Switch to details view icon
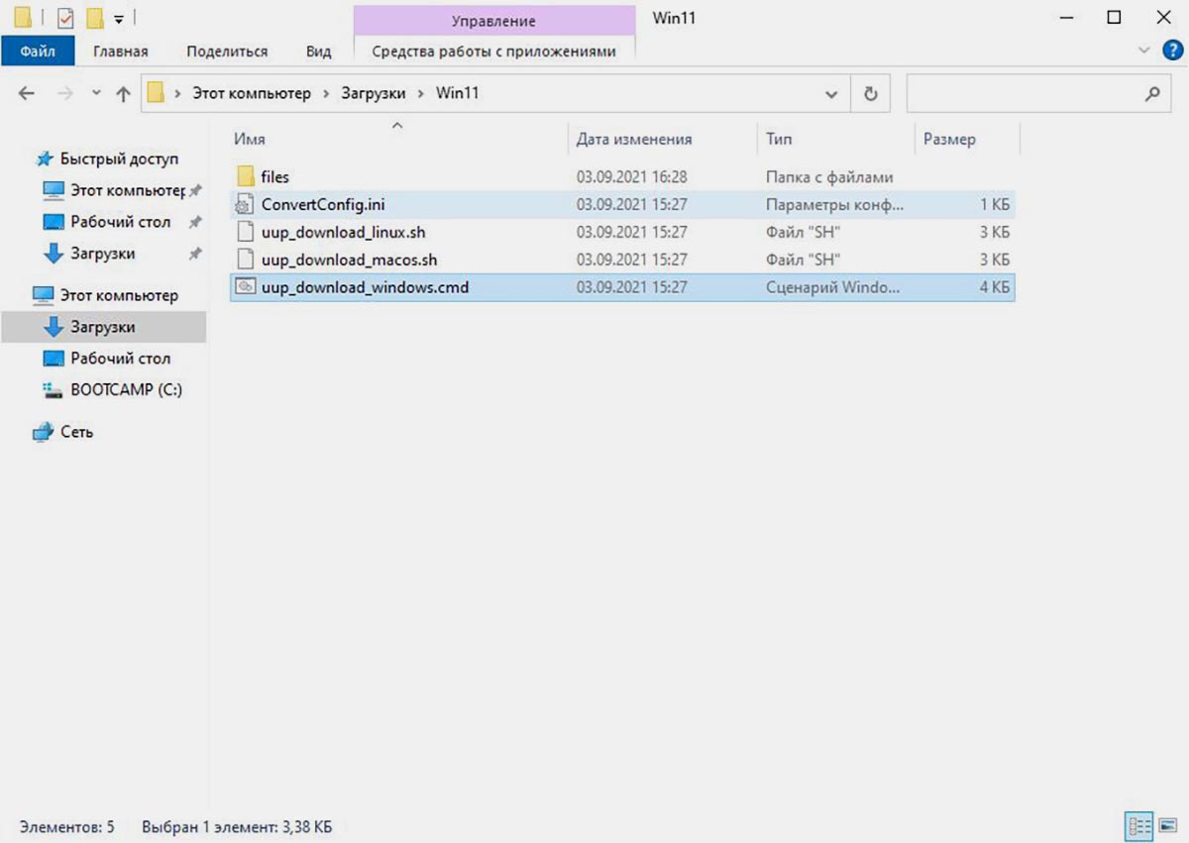The height and width of the screenshot is (843, 1189). [1139, 825]
